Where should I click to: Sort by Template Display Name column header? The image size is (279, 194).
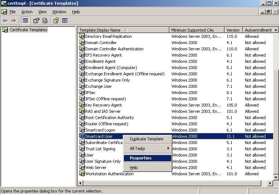(x=124, y=30)
